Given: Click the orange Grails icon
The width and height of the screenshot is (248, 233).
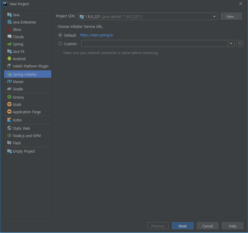Looking at the screenshot, I should click(9, 104).
